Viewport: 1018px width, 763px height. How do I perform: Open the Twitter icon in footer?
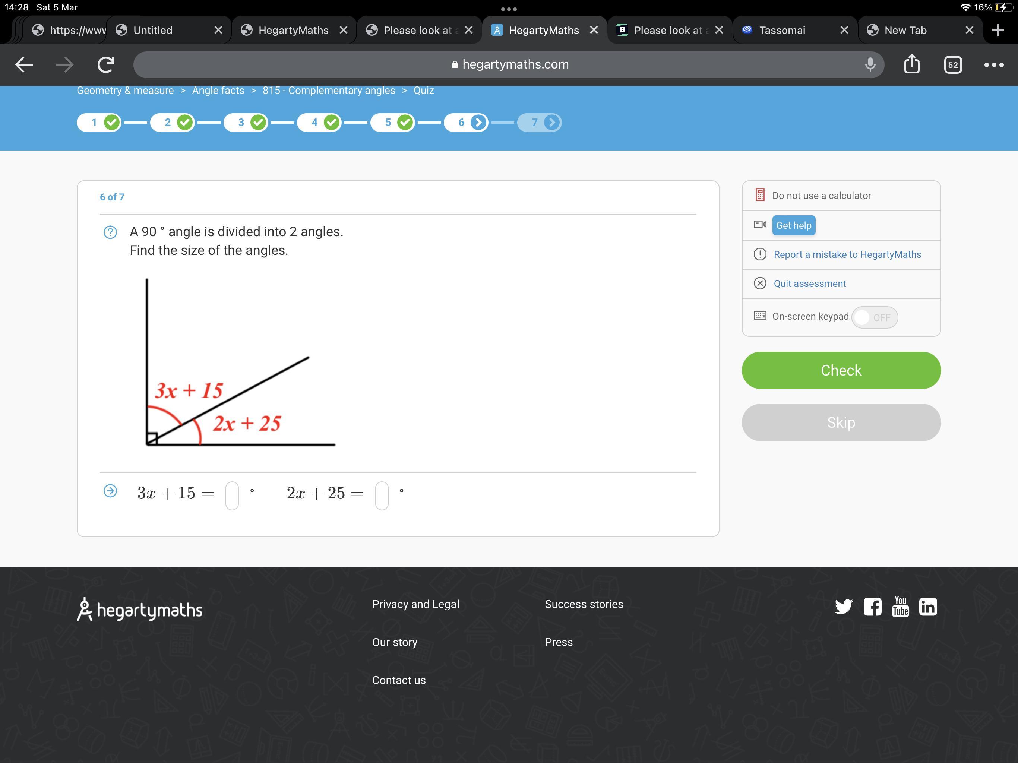(x=843, y=607)
